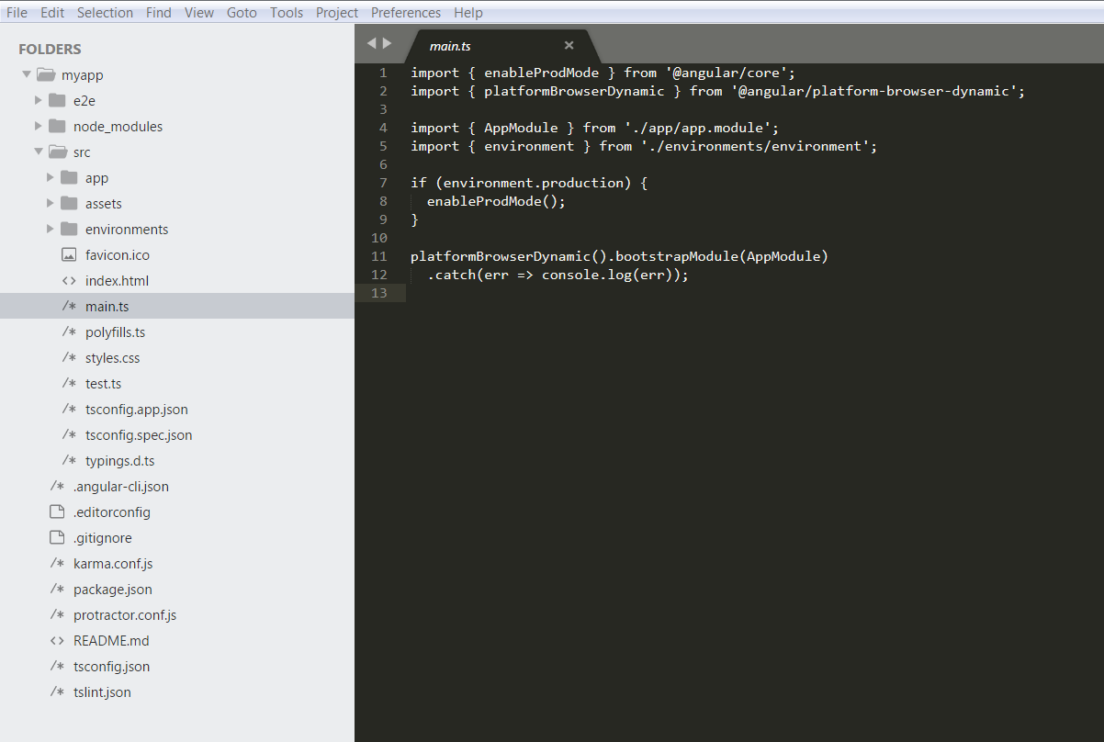Switch to the main.ts tab

[450, 45]
